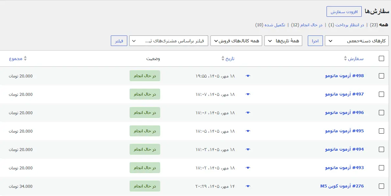The height and width of the screenshot is (196, 391).
Task: Preview order #495 with the eye icon
Action: [x=248, y=131]
